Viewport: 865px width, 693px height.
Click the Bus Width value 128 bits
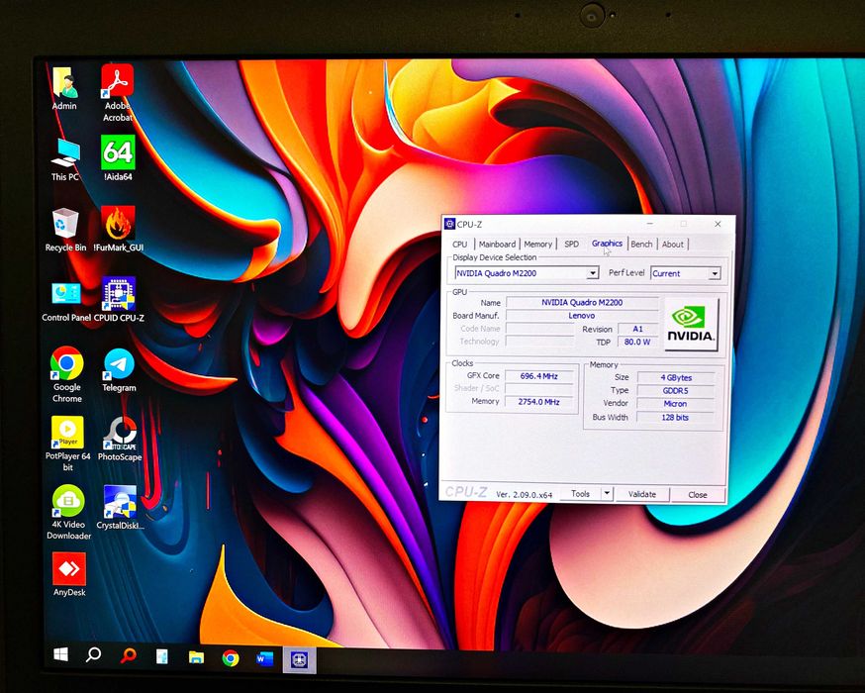pos(676,418)
